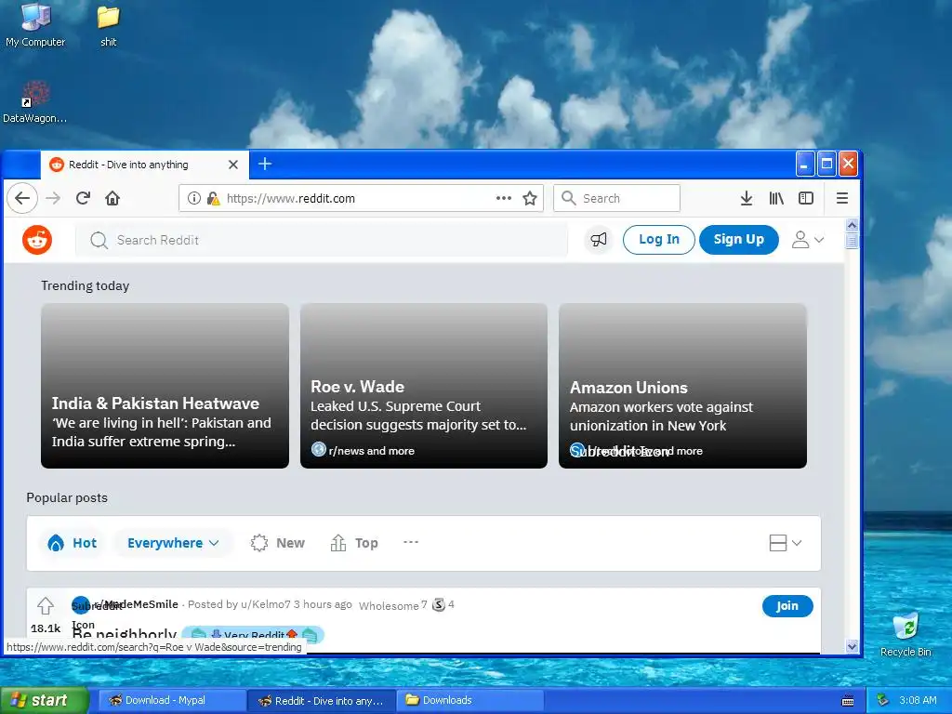Click the Log In button
The width and height of the screenshot is (952, 714).
[x=659, y=240]
